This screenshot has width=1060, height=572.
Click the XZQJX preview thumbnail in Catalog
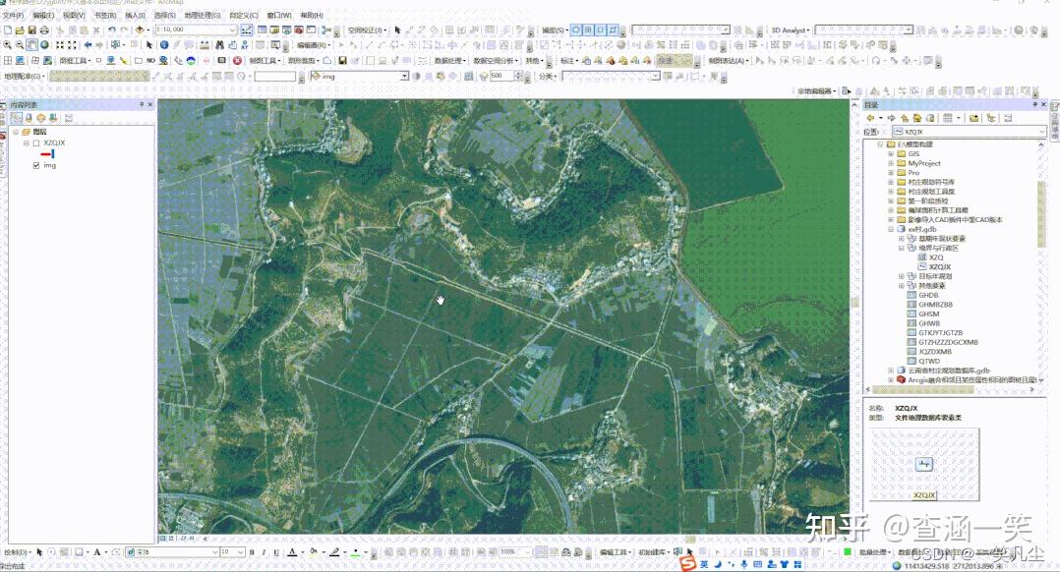click(x=922, y=462)
